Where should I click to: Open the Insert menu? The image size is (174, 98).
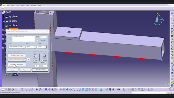pyautogui.click(x=22, y=5)
